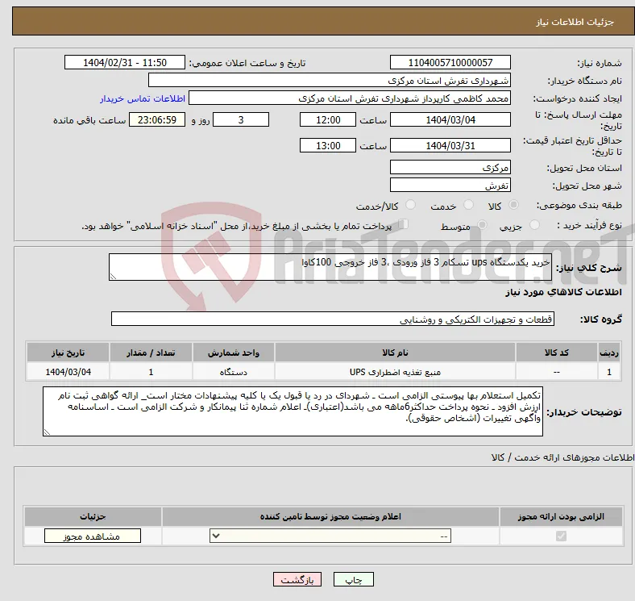The height and width of the screenshot is (601, 635).
Task: Open the اعلام وضعیت مجوز dropdown
Action: click(330, 536)
